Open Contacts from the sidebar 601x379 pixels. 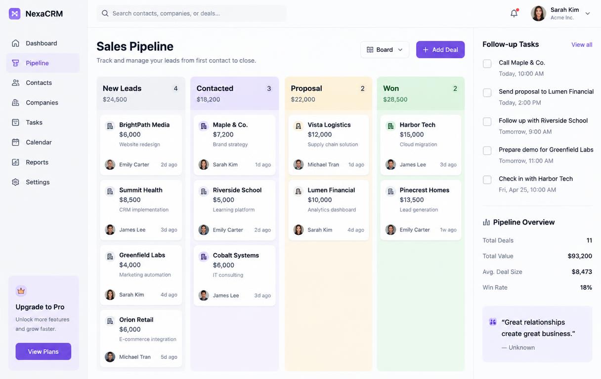tap(43, 83)
